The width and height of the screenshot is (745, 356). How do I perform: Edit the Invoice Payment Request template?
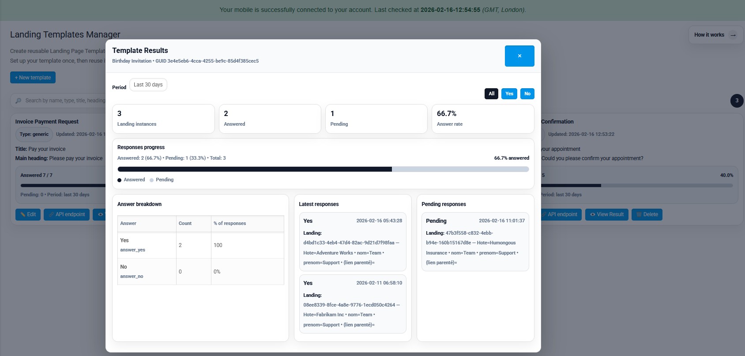point(28,215)
